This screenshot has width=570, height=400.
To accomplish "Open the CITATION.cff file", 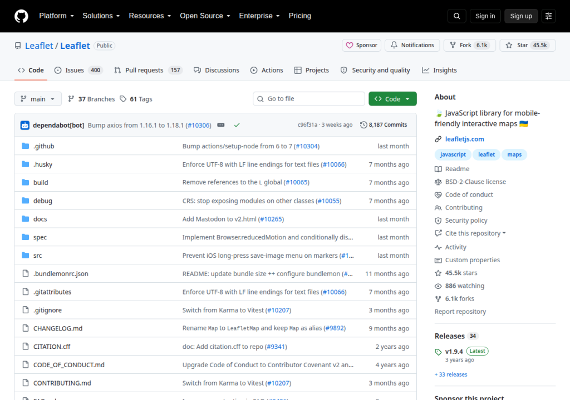I will [52, 347].
